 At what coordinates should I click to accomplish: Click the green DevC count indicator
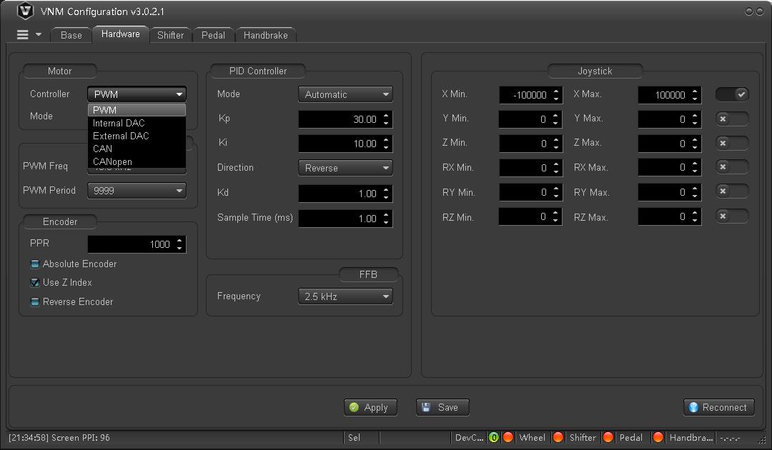[493, 437]
